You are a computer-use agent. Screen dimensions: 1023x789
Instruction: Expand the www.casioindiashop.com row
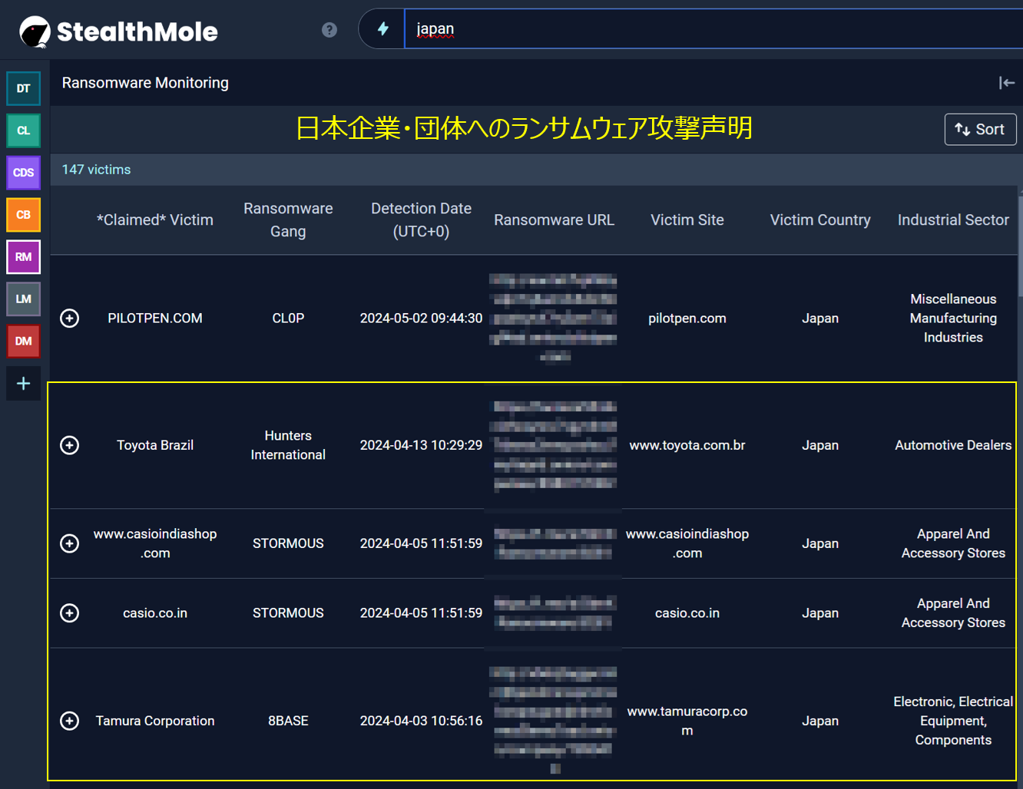click(70, 543)
